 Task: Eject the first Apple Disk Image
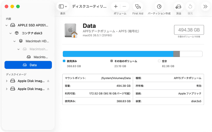point(48,81)
